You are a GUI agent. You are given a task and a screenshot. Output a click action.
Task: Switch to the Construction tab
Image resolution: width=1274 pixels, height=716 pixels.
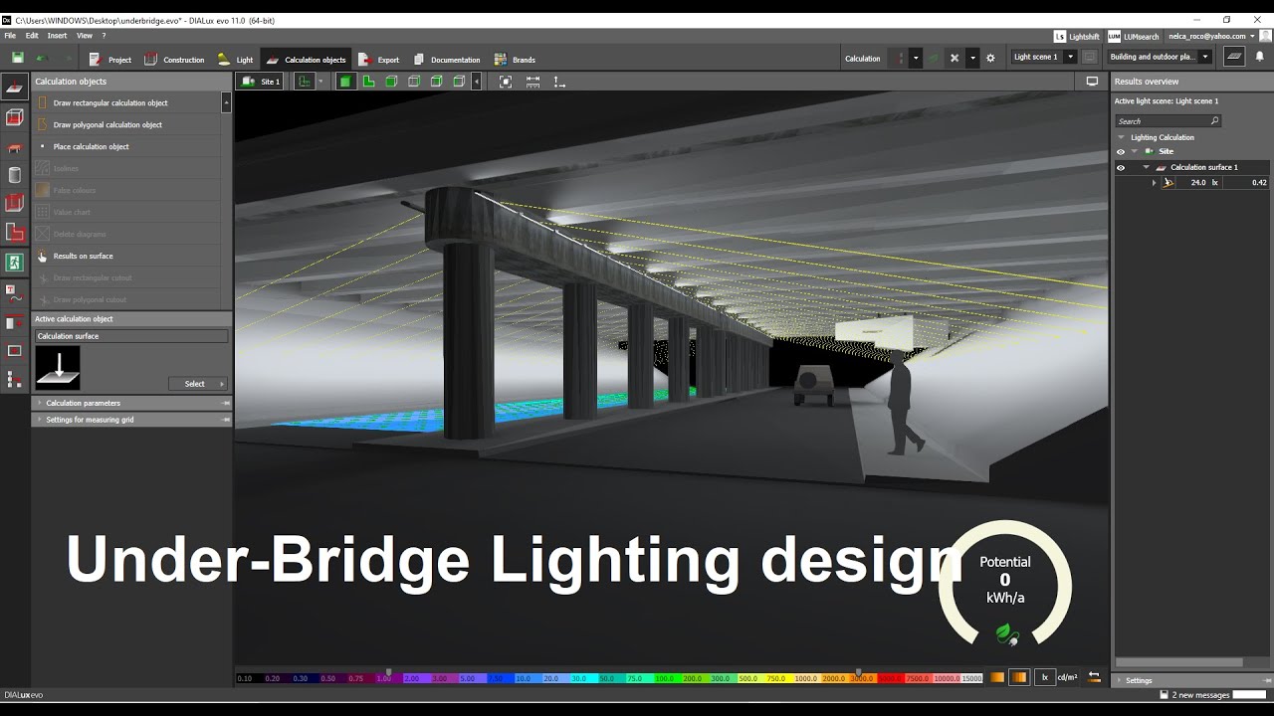174,59
